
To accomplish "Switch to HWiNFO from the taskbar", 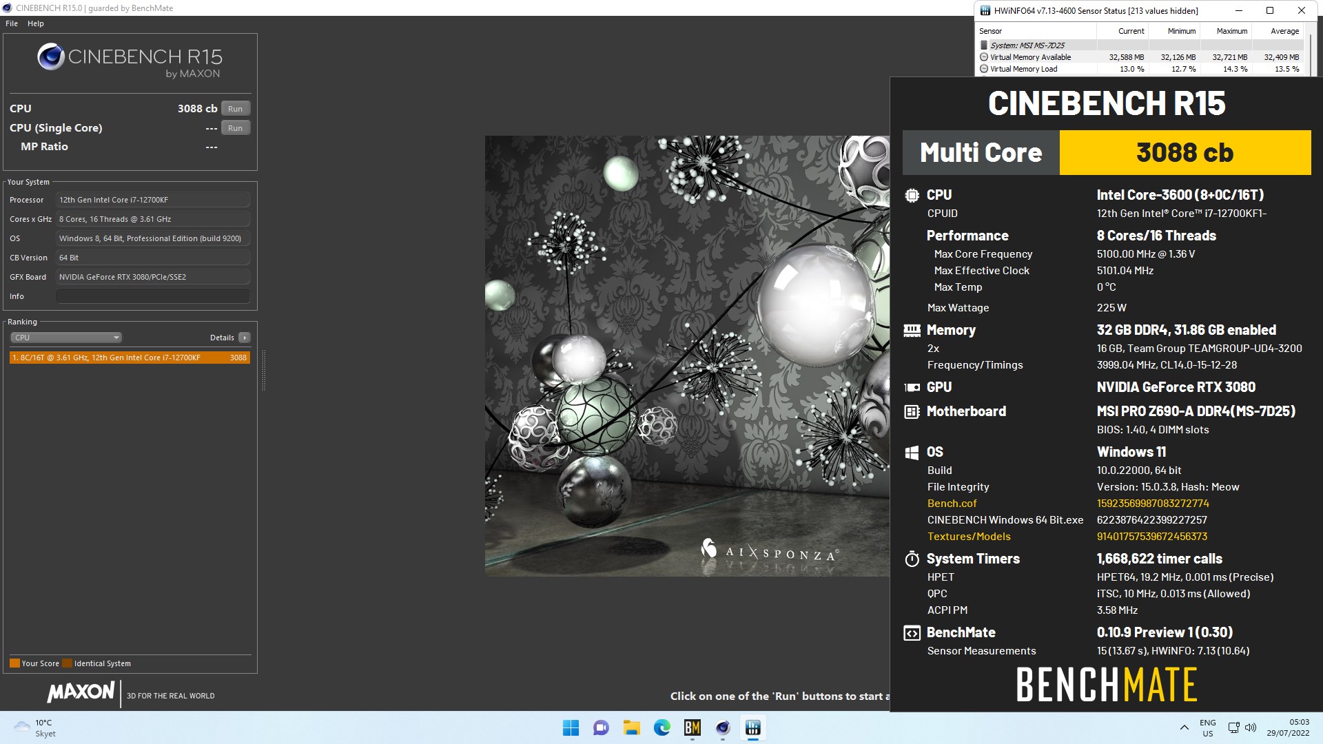I will (x=752, y=728).
